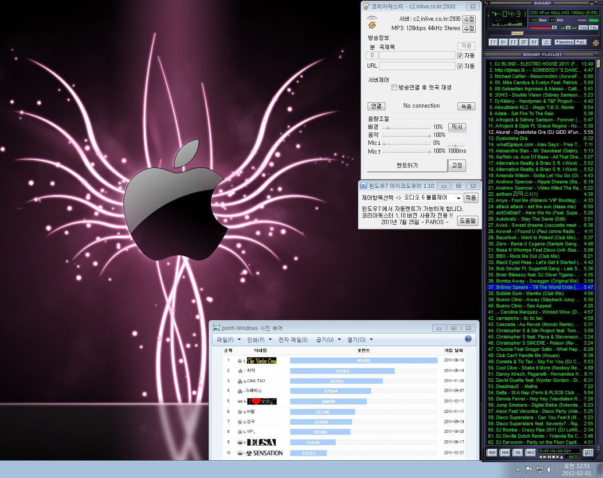This screenshot has height=478, width=603.
Task: Click Winamp's previous track button
Action: tap(493, 42)
